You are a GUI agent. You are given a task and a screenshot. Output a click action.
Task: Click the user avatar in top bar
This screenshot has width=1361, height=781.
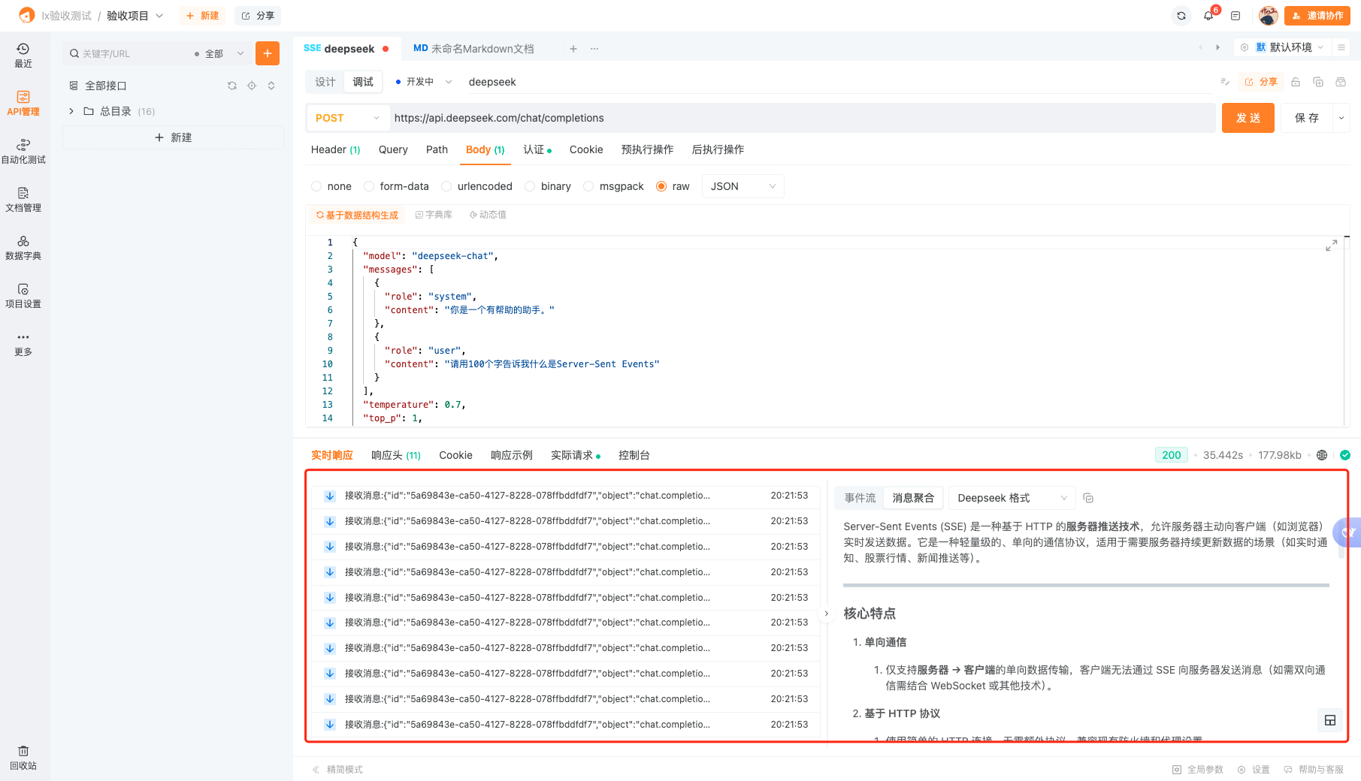click(1268, 16)
